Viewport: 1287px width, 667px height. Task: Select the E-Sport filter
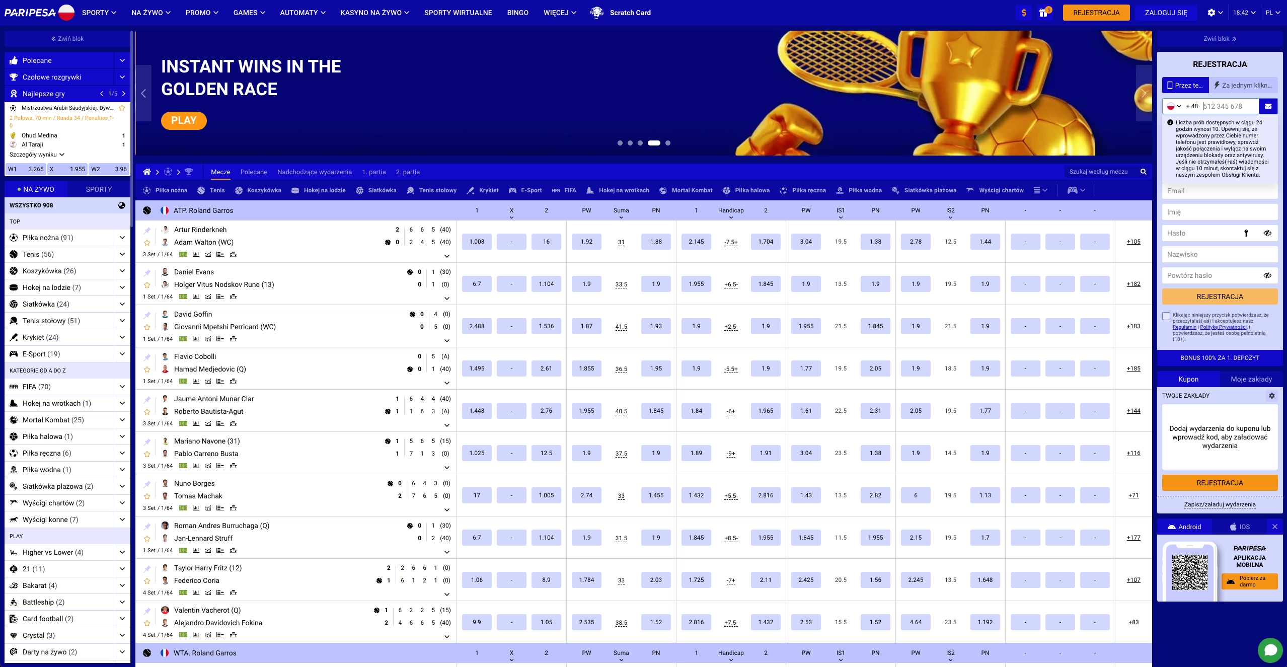coord(525,190)
